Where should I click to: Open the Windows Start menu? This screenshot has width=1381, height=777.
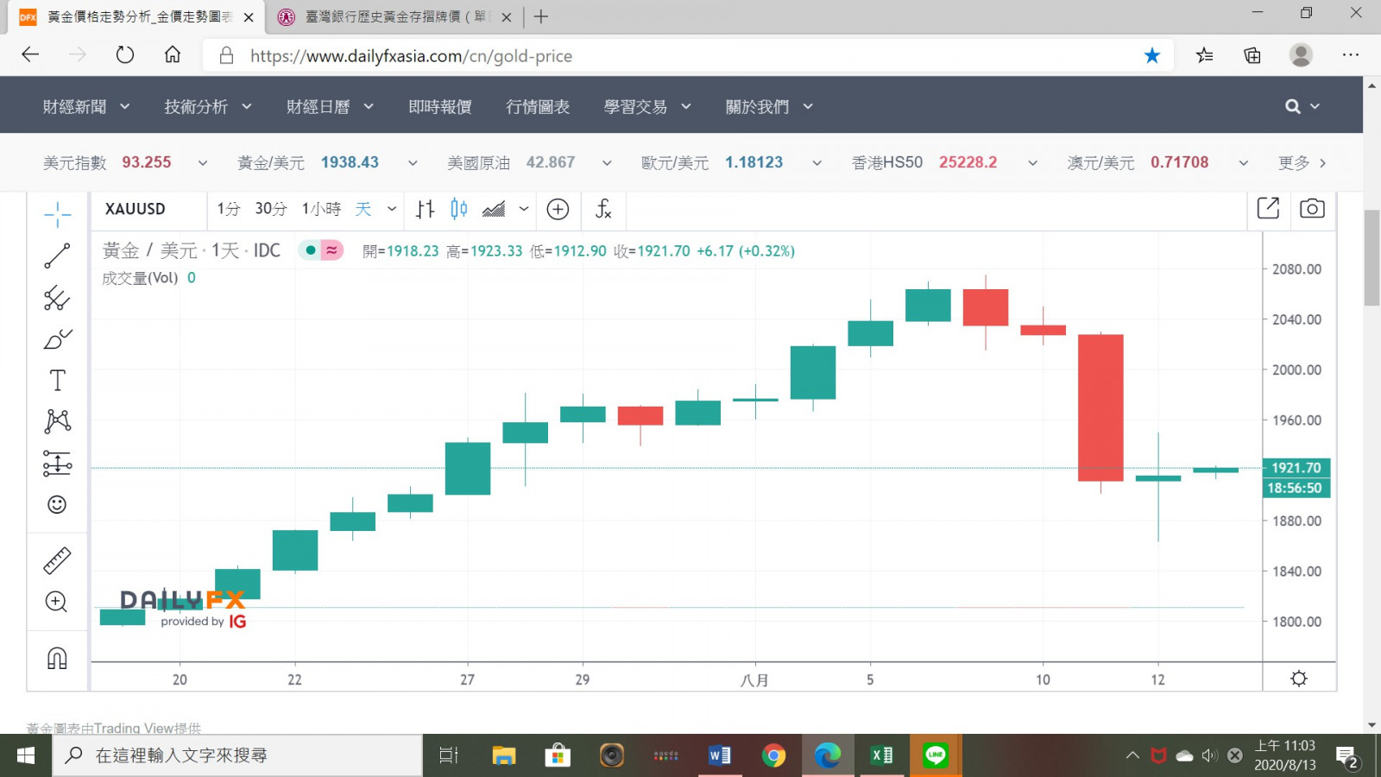coord(26,755)
